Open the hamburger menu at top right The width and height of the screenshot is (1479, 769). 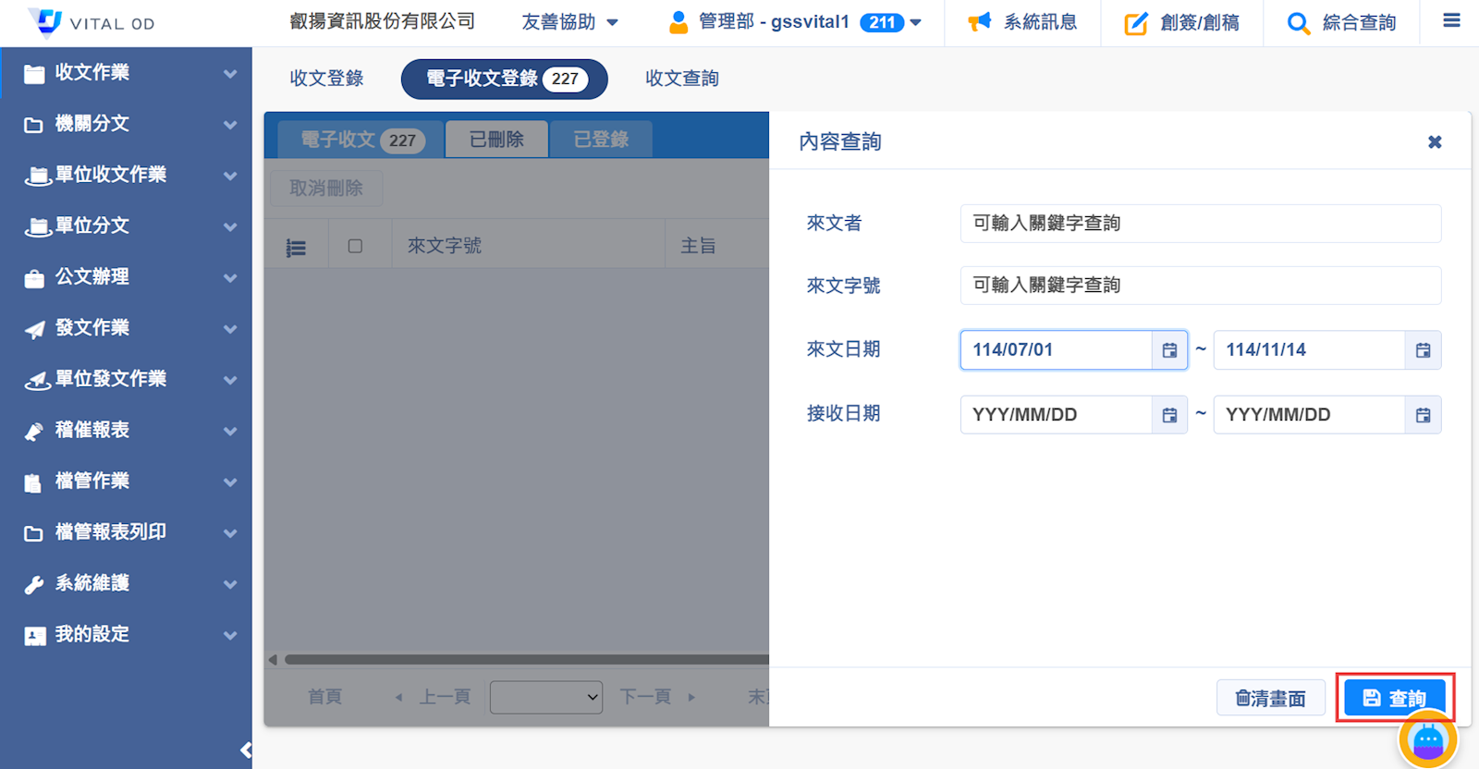[1451, 21]
